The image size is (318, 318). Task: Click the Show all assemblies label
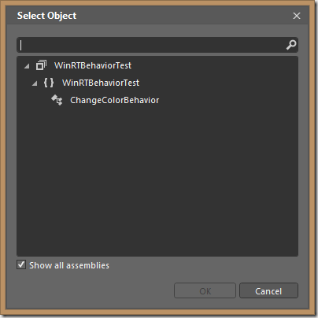click(69, 265)
